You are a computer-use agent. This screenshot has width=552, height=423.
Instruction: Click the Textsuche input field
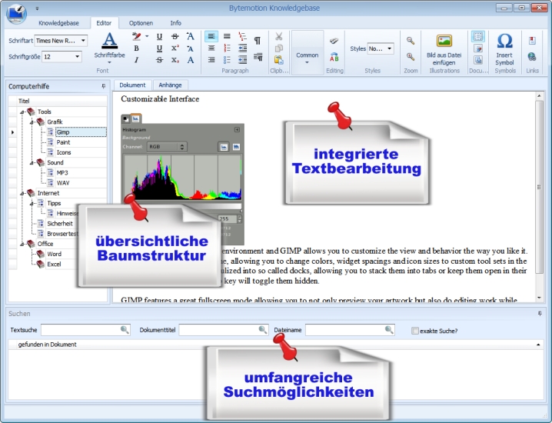coord(85,330)
